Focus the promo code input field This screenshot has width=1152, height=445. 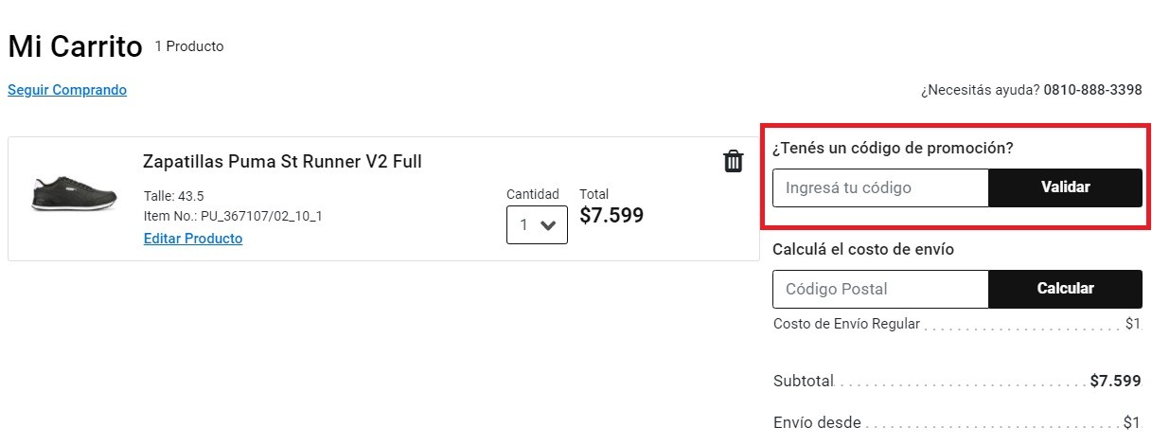click(x=880, y=187)
